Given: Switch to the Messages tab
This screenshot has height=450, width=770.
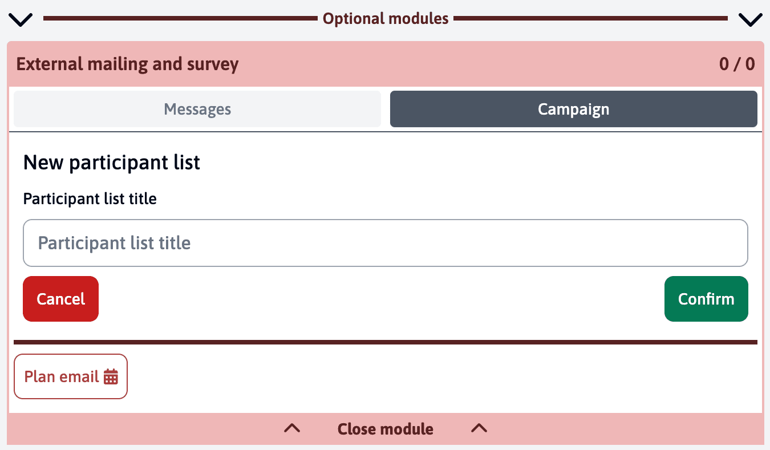Looking at the screenshot, I should (x=197, y=109).
